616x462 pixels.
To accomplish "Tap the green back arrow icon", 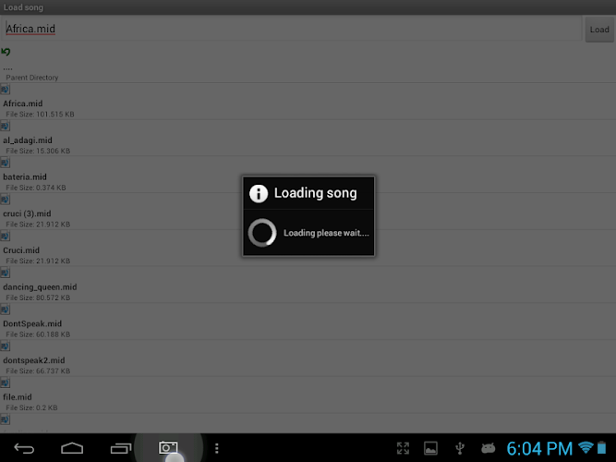I will tap(6, 52).
